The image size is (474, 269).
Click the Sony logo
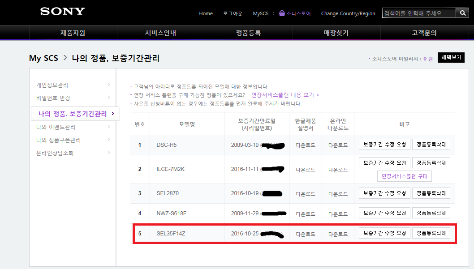[62, 12]
